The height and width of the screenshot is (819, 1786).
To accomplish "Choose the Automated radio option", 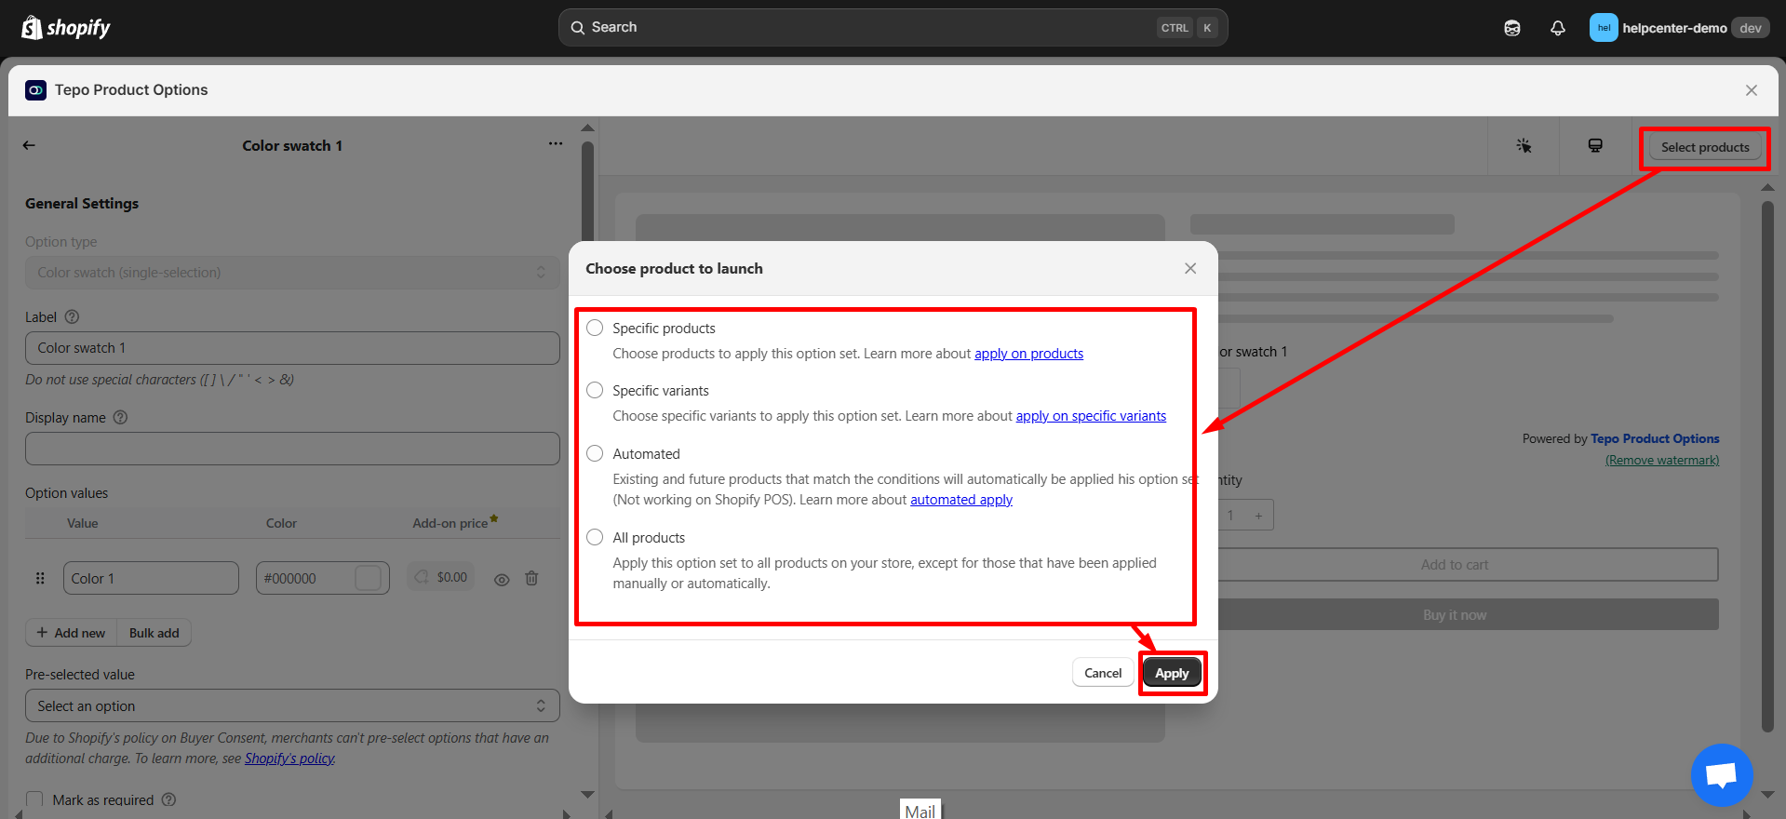I will point(595,453).
